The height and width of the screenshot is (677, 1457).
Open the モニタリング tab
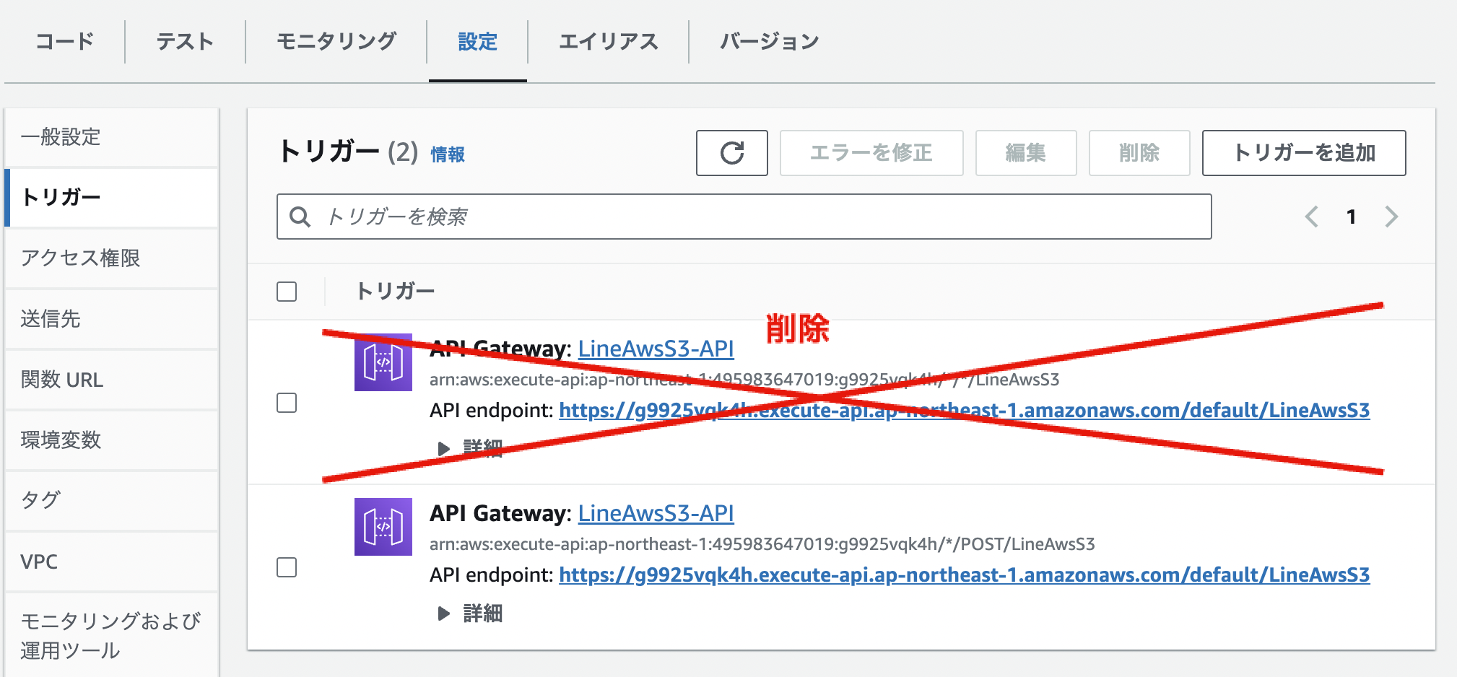pyautogui.click(x=334, y=41)
